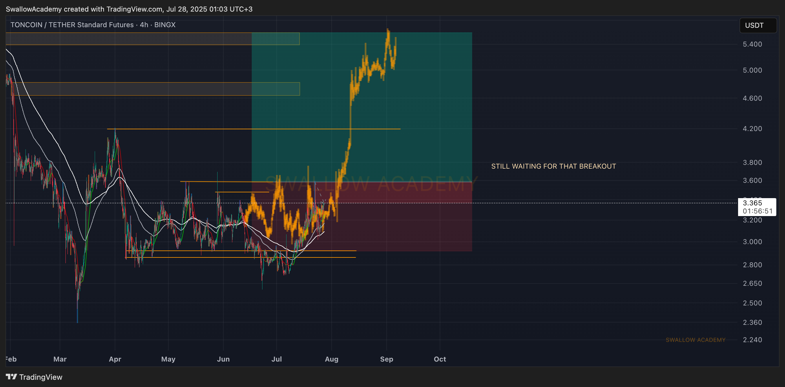Screen dimensions: 785x387
Task: Click the 4.600 price axis label
Action: pyautogui.click(x=752, y=98)
